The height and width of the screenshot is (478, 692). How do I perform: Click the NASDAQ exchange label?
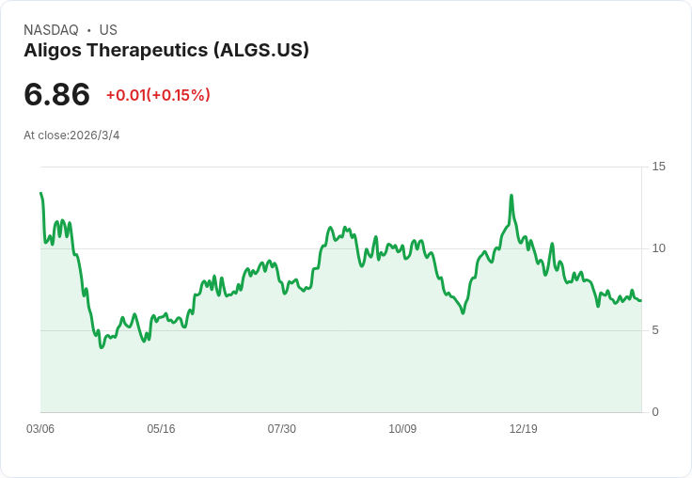coord(51,30)
